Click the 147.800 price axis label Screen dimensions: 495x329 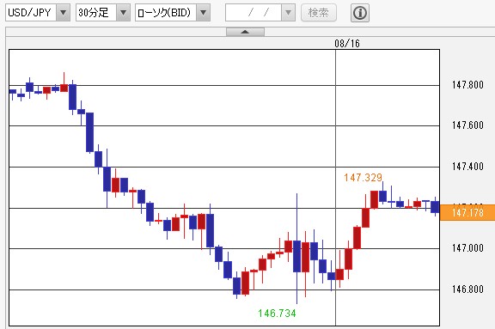click(x=467, y=85)
